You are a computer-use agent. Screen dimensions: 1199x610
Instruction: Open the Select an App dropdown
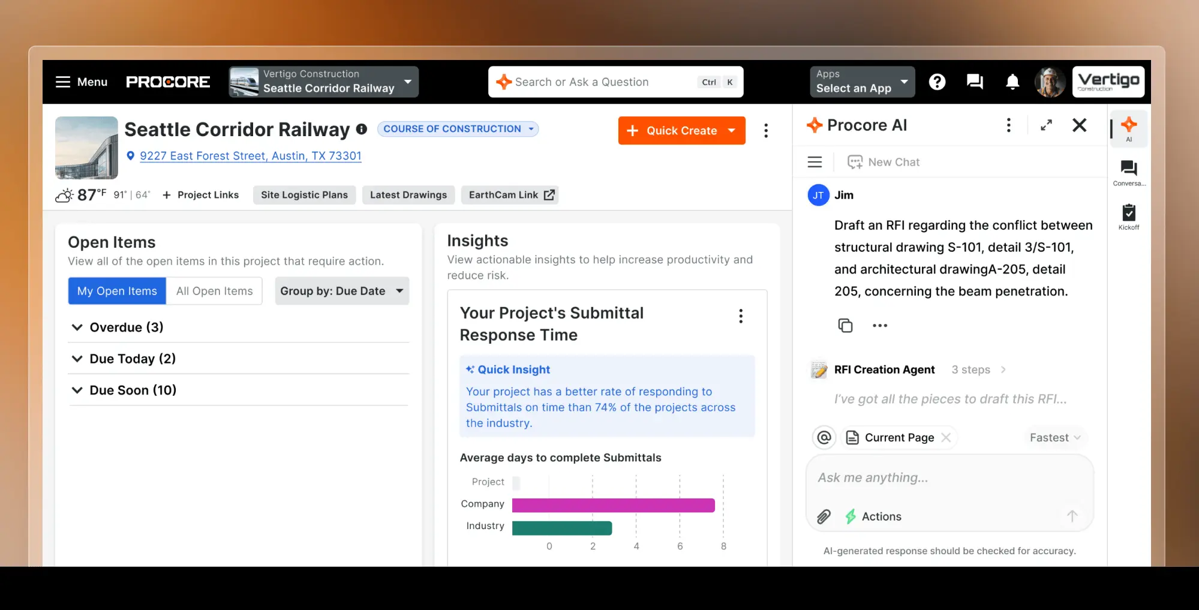(x=862, y=82)
